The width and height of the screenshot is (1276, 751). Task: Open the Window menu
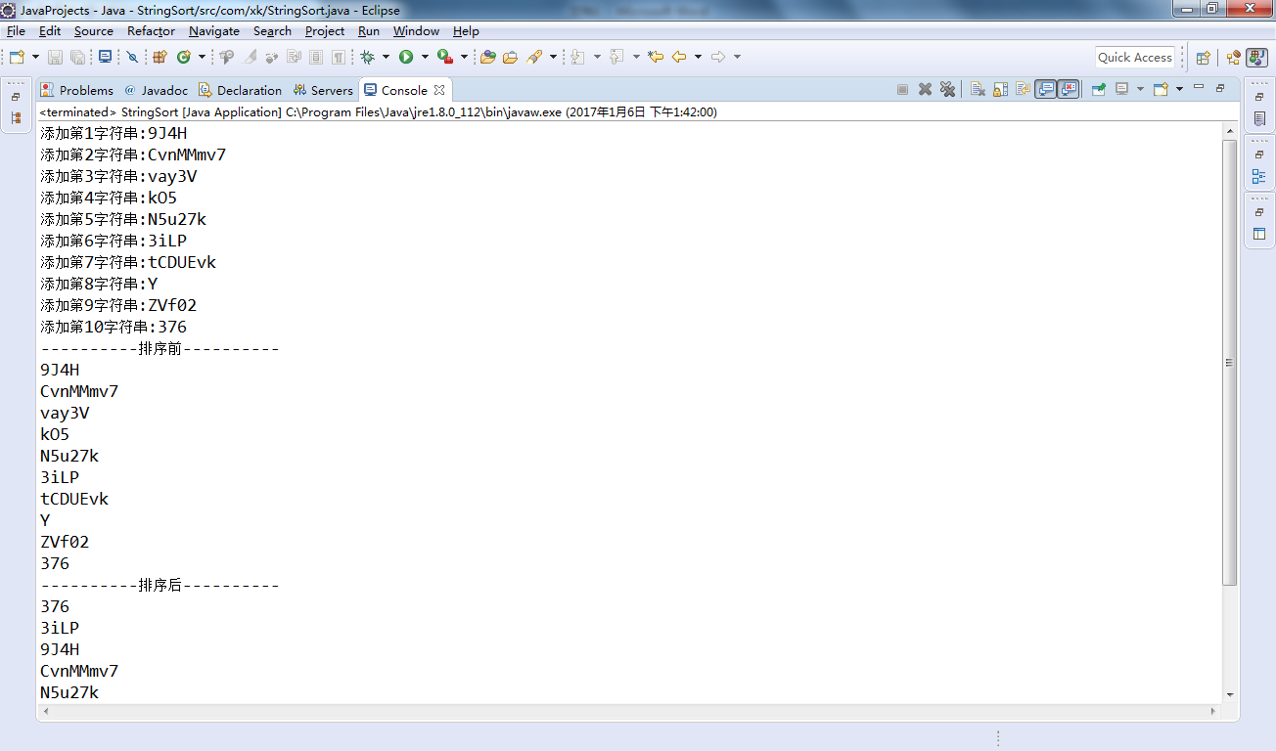point(417,31)
